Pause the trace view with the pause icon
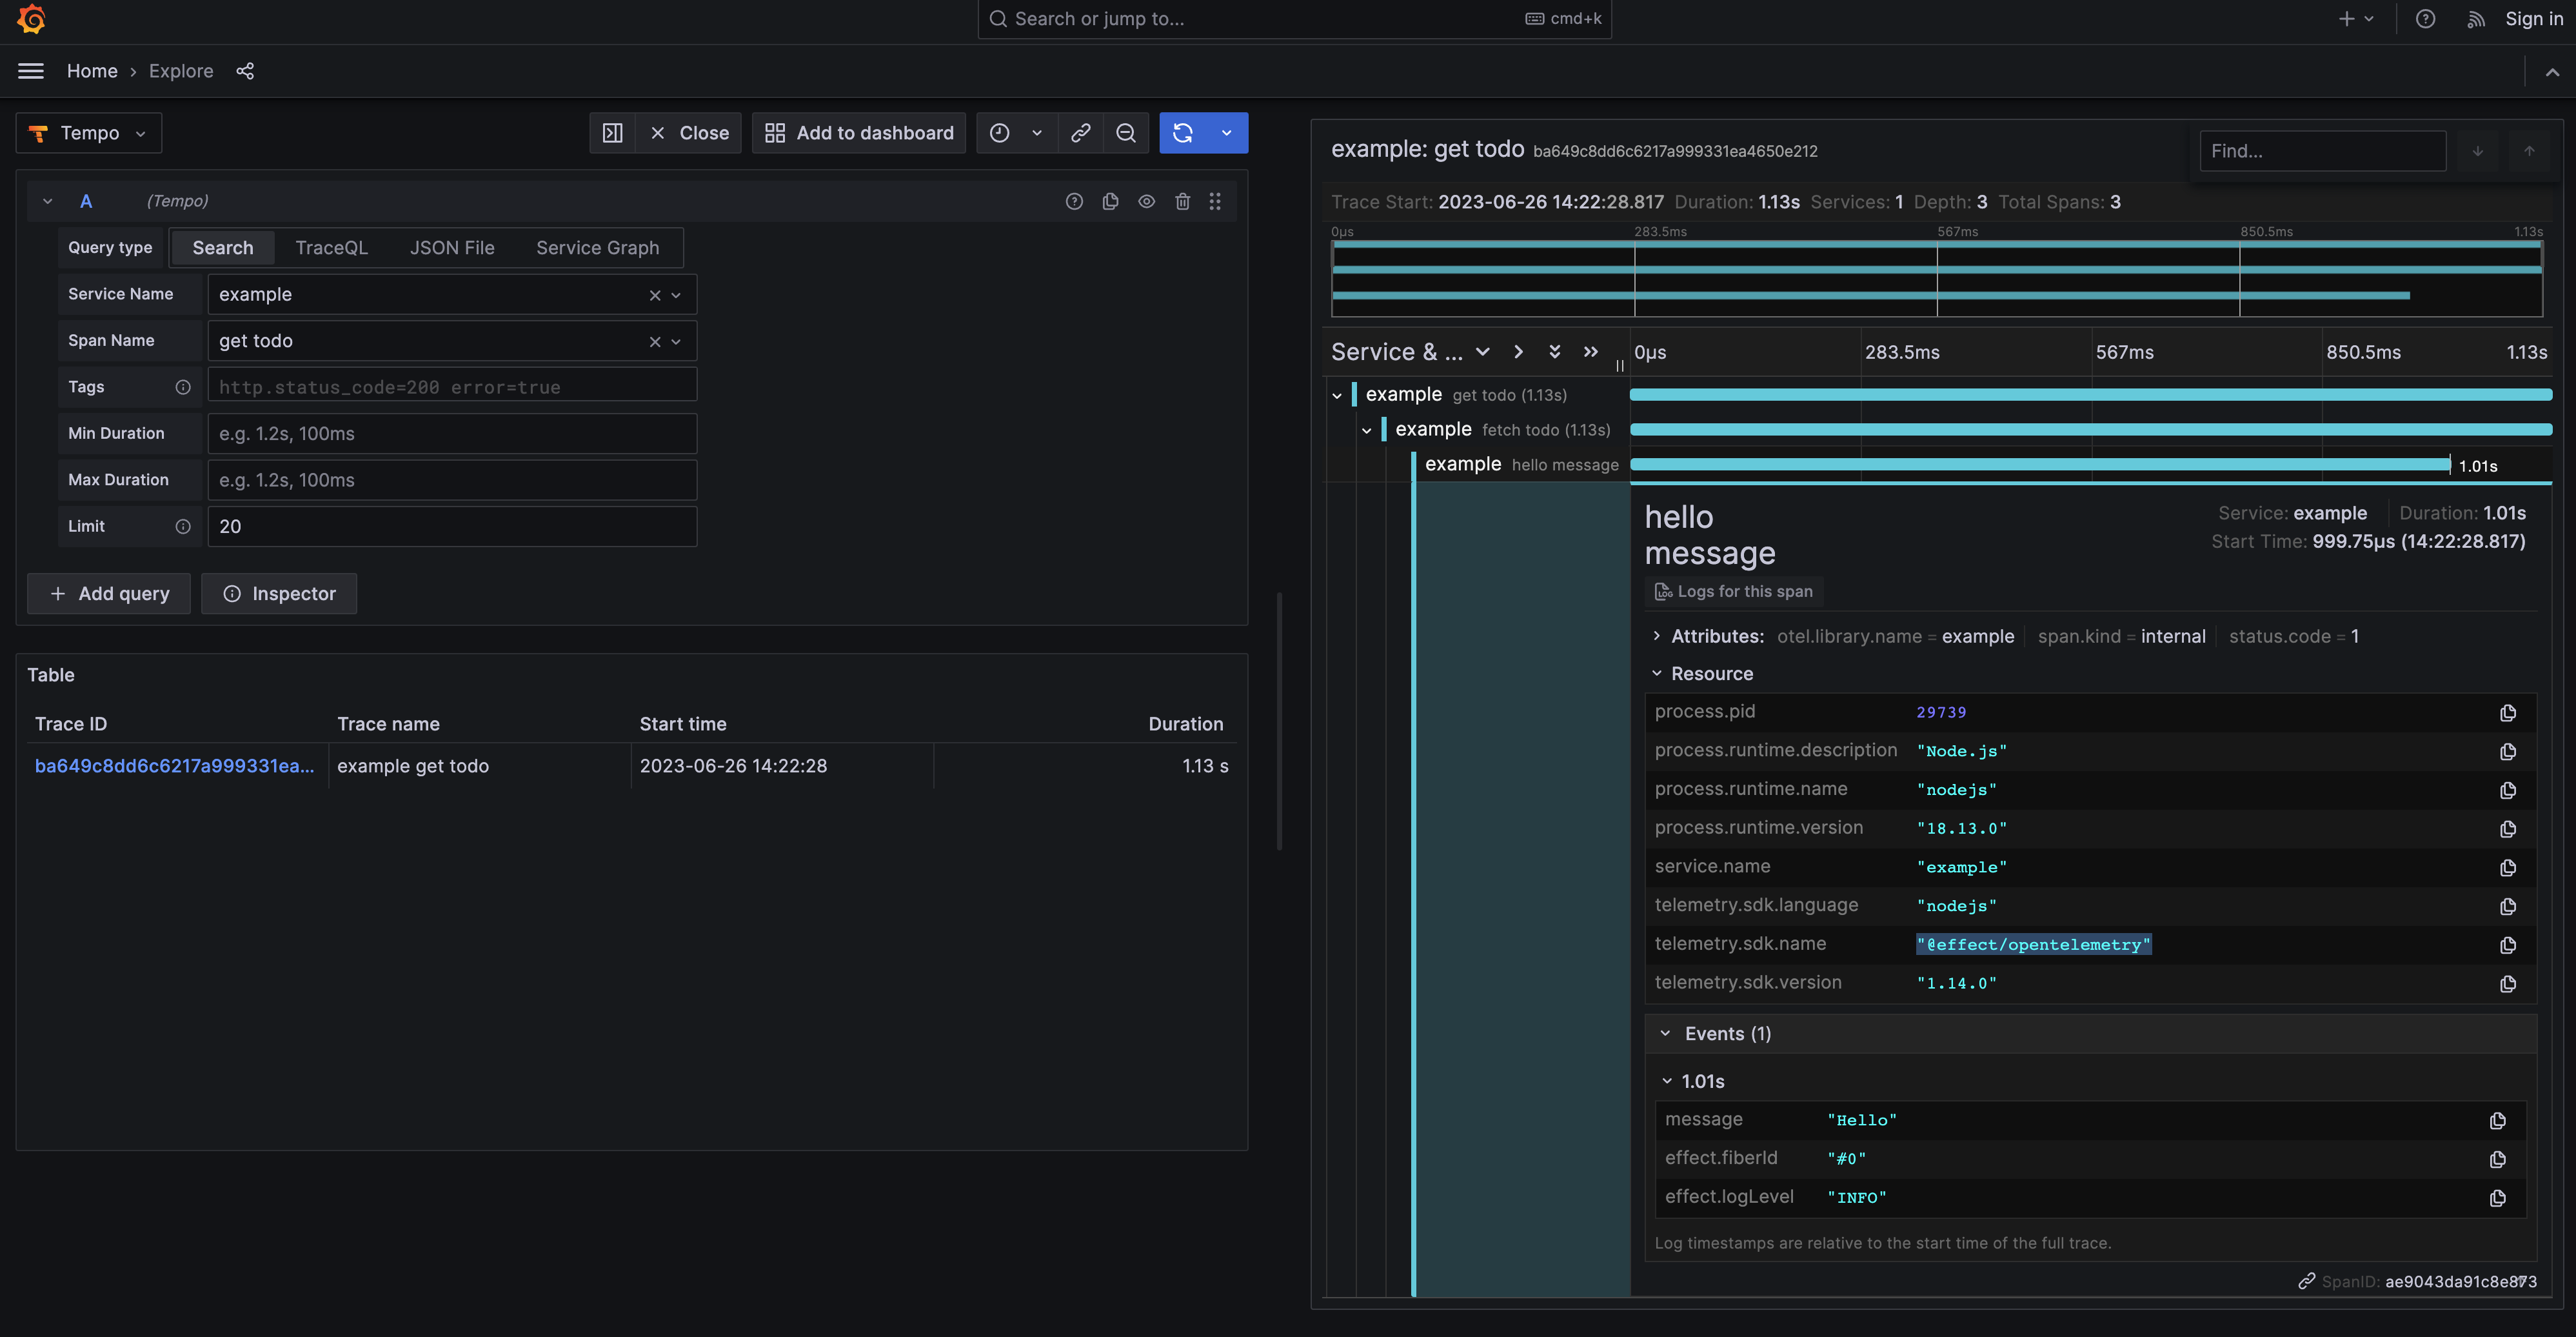2576x1337 pixels. pos(1620,365)
